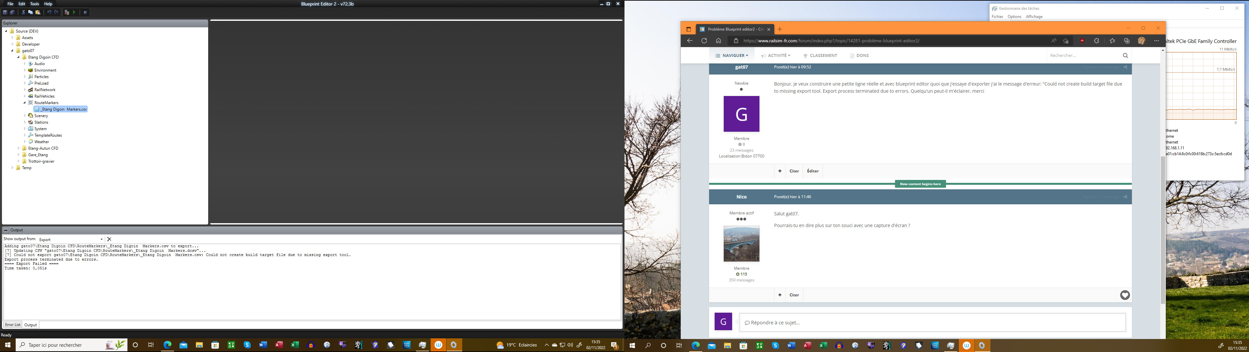The width and height of the screenshot is (1249, 352).
Task: Click the Windows Start button on left taskbar
Action: 7,345
